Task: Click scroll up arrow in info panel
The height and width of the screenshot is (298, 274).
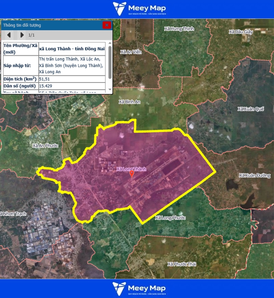Action: 110,44
